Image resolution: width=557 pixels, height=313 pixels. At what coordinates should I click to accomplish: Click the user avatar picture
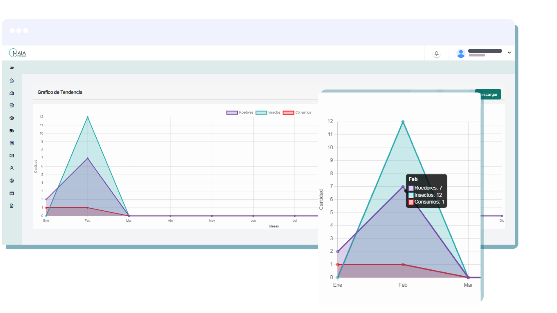coord(461,53)
